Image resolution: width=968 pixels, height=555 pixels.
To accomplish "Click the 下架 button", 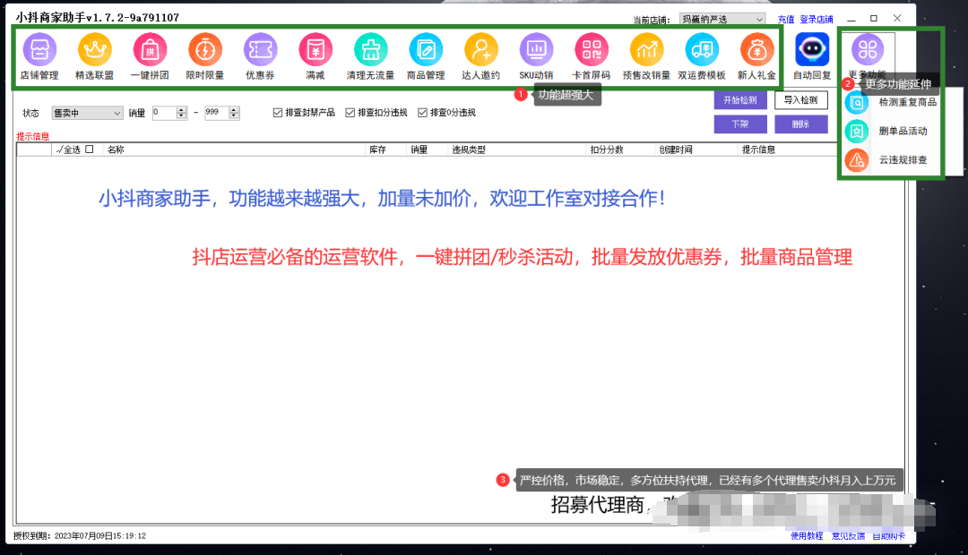I will 740,124.
